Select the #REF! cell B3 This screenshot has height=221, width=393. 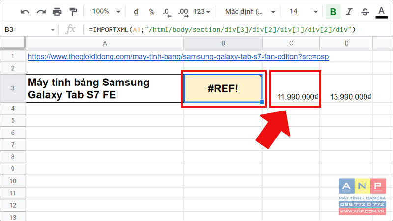tap(223, 88)
